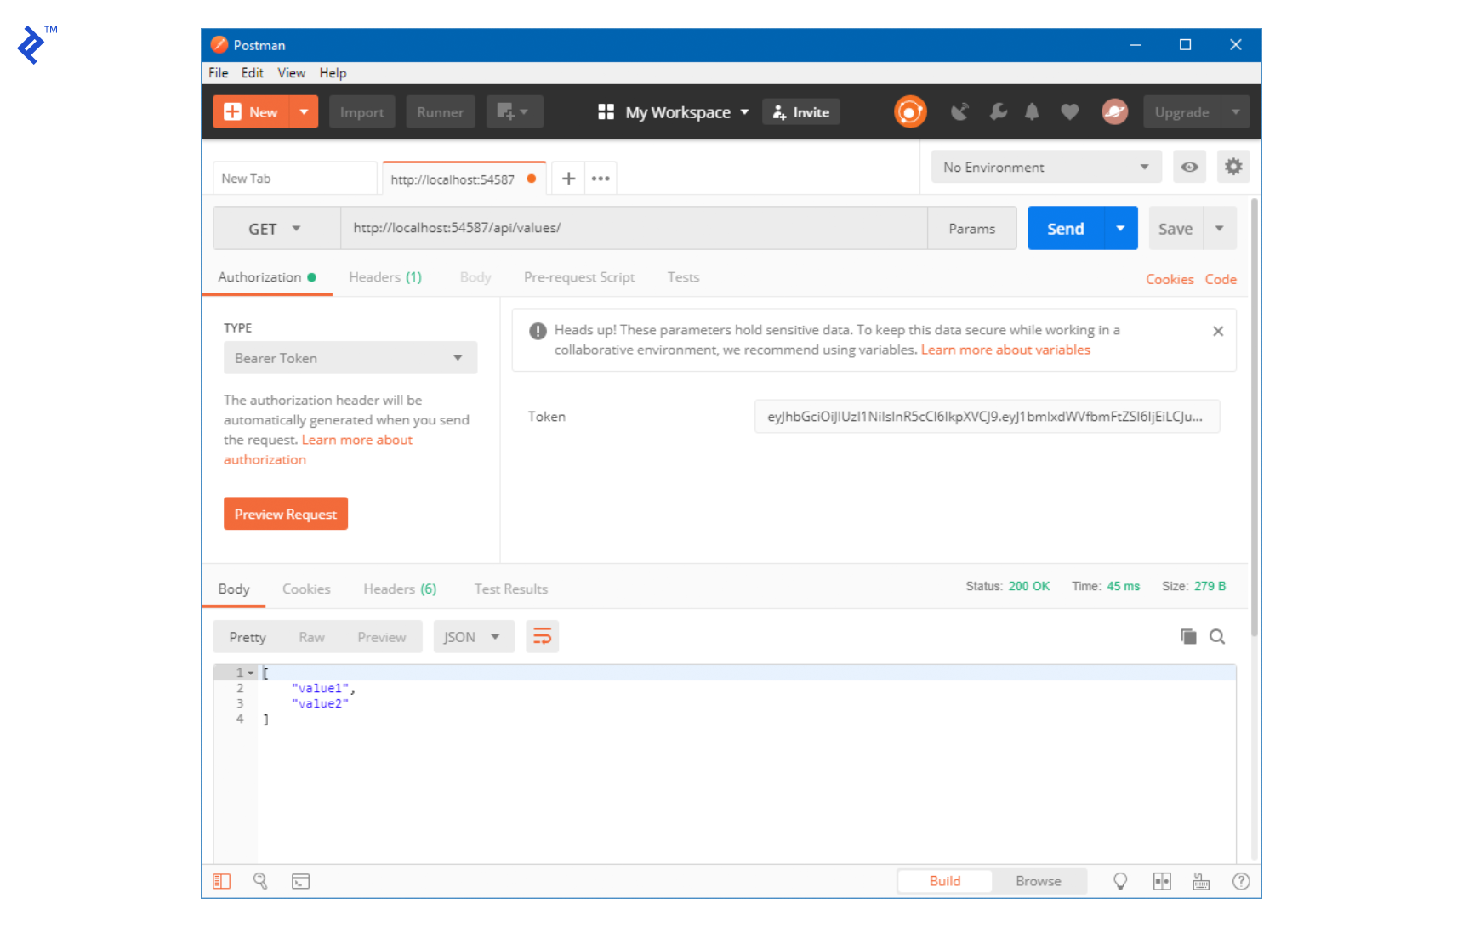Toggle text wrapping in the response editor
Screen dimensions: 1463x927
[x=542, y=636]
